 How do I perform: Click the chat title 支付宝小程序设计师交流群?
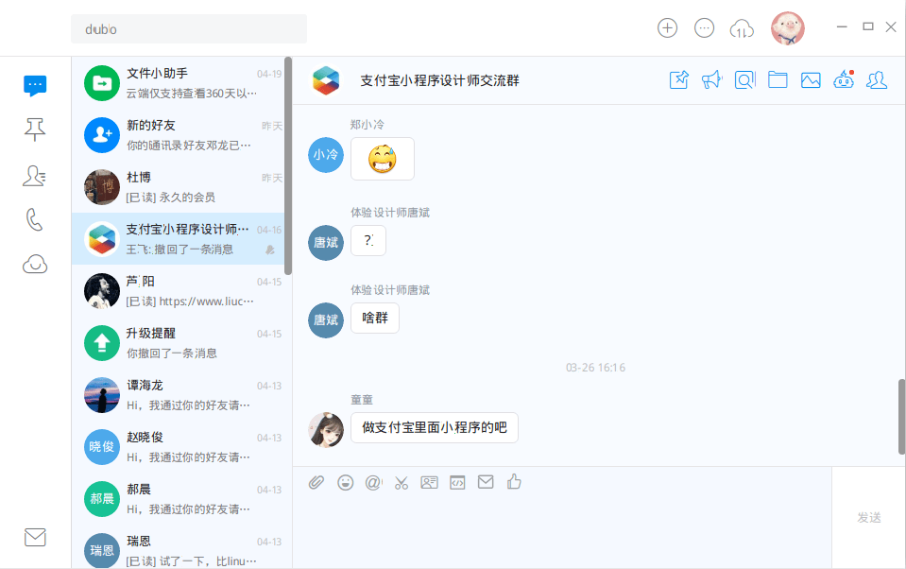point(439,80)
